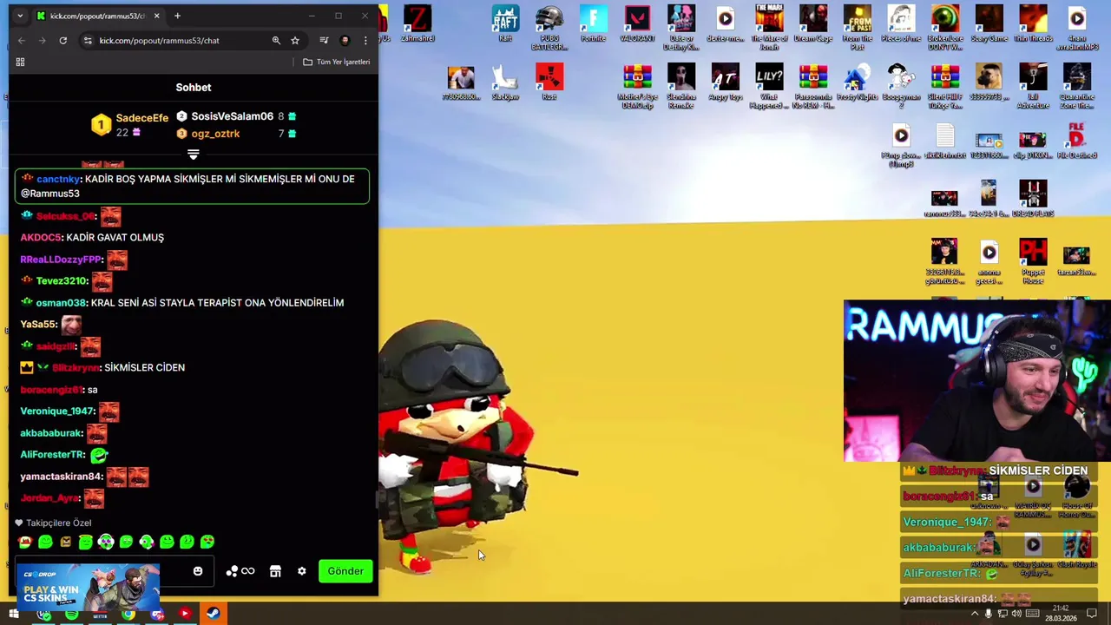The width and height of the screenshot is (1111, 625).
Task: Open a new Chrome tab
Action: tap(177, 16)
